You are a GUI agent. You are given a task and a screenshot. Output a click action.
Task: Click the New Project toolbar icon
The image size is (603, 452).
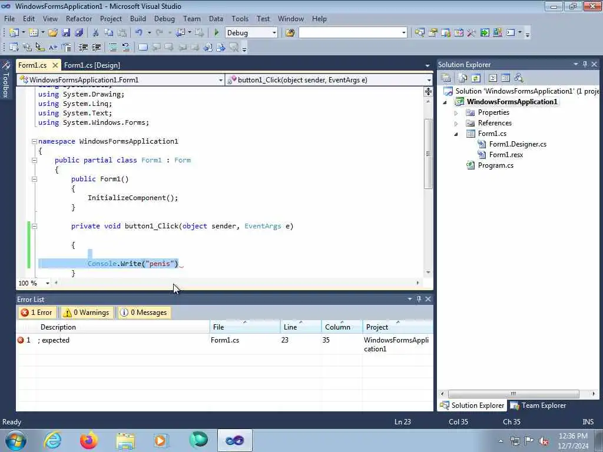pyautogui.click(x=14, y=33)
